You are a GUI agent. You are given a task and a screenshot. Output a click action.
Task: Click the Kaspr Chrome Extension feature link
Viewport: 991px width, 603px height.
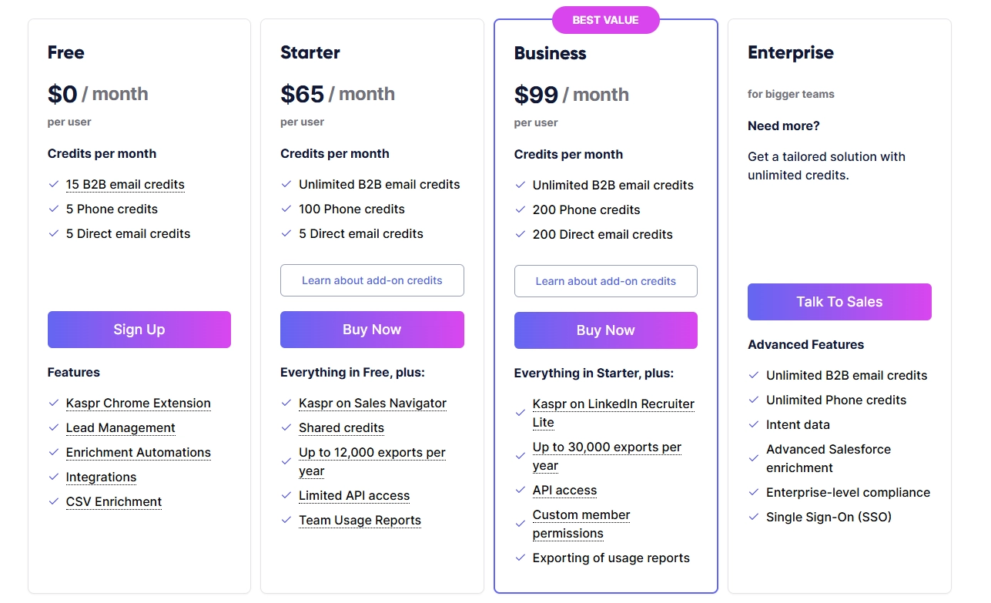coord(139,404)
